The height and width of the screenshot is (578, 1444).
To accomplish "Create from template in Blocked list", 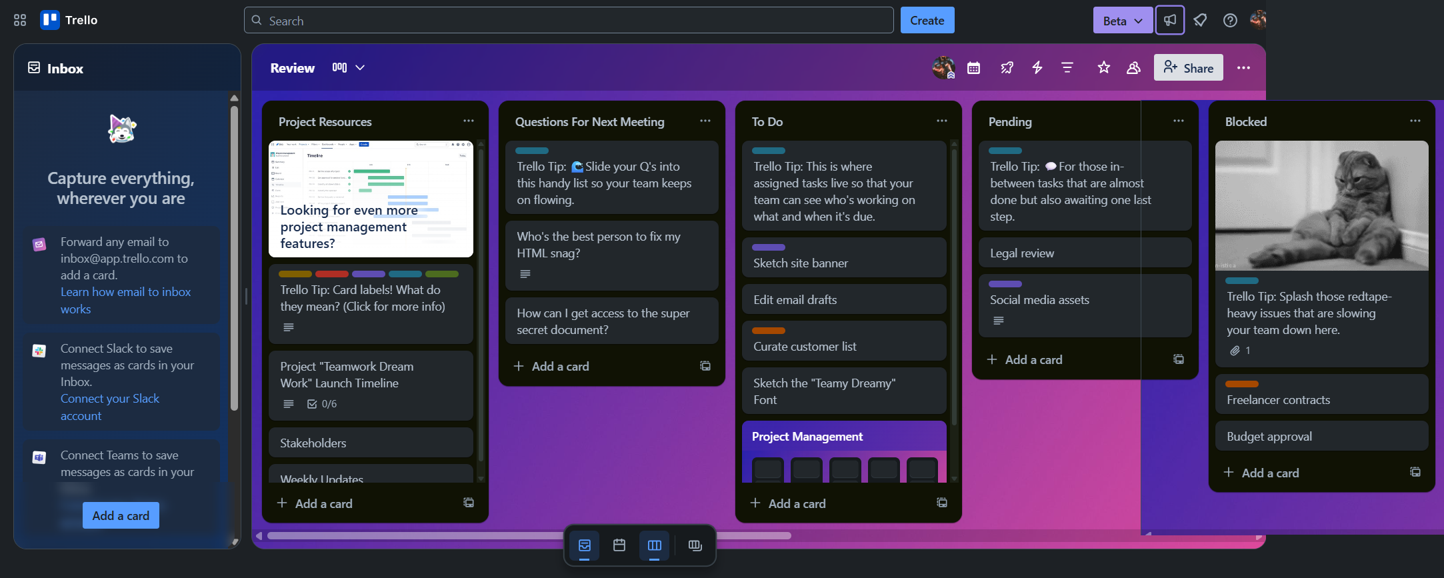I will (x=1415, y=472).
